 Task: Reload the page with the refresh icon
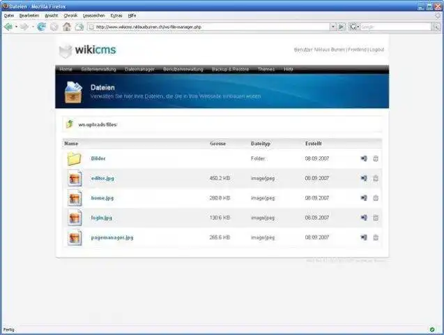click(x=42, y=27)
